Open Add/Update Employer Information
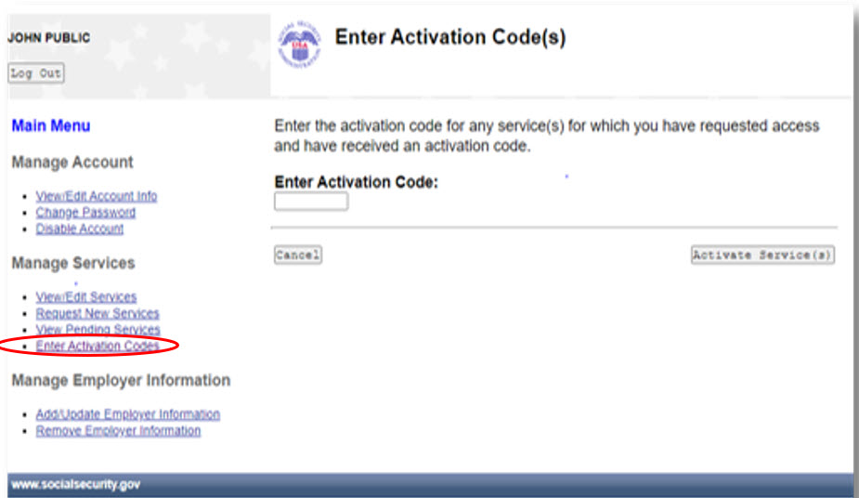 click(x=127, y=414)
